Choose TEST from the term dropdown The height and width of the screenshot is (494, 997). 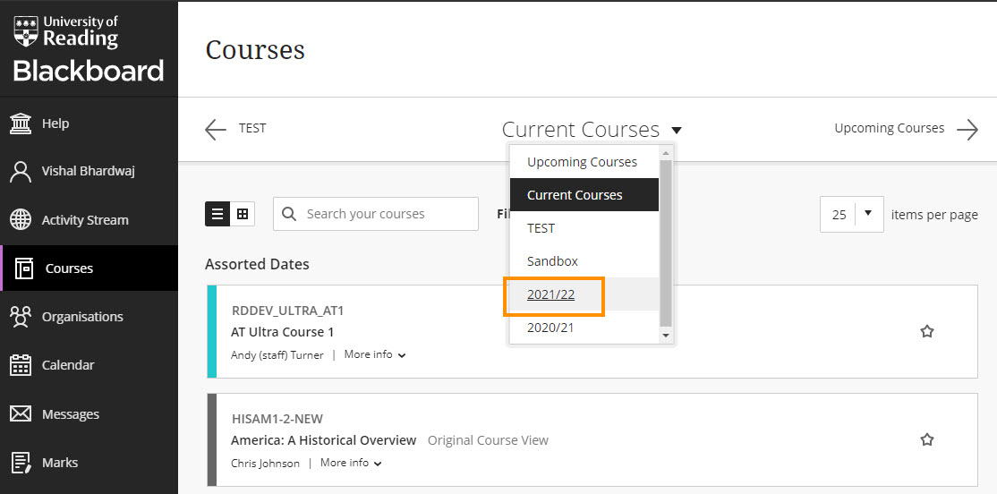(584, 227)
